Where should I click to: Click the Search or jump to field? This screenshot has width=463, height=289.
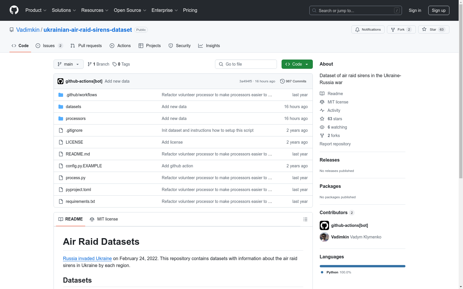356,10
